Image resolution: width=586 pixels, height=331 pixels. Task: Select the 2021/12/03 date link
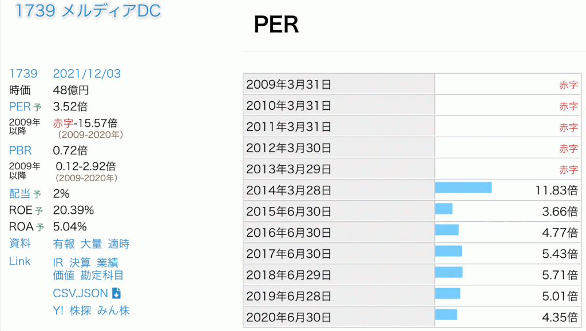86,74
